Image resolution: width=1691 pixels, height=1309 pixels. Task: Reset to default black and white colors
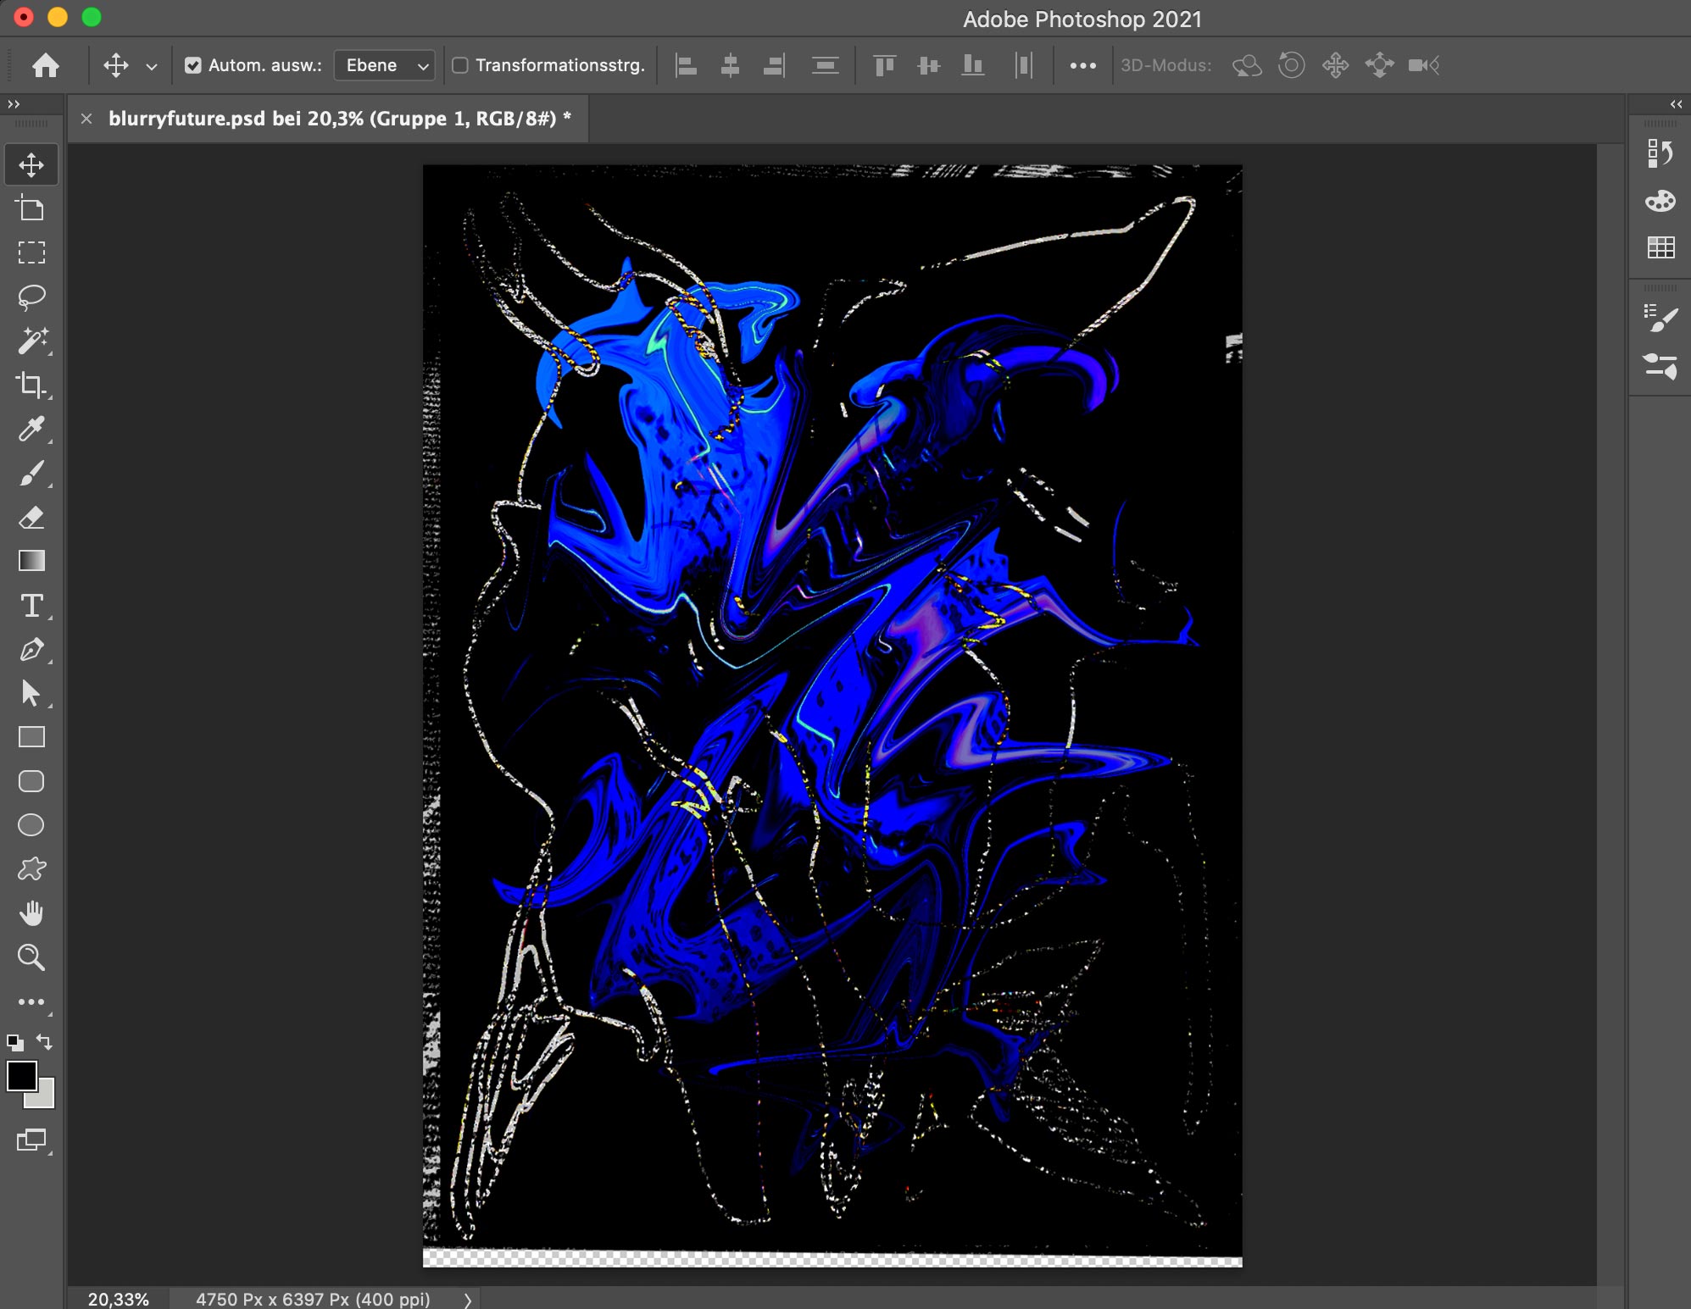[14, 1042]
